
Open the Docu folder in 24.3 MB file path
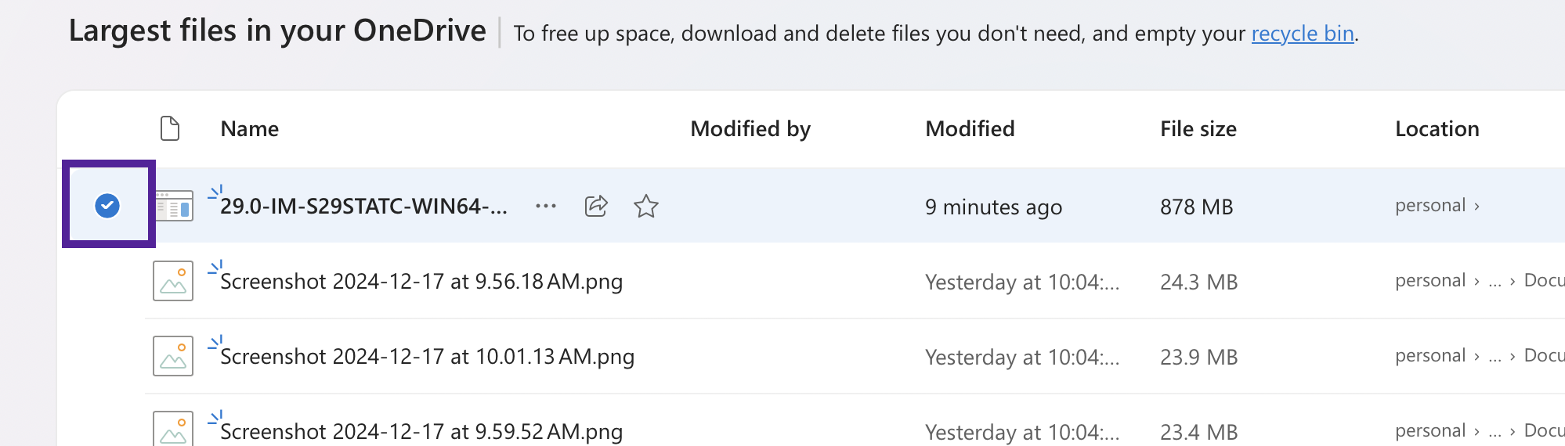(x=1544, y=280)
